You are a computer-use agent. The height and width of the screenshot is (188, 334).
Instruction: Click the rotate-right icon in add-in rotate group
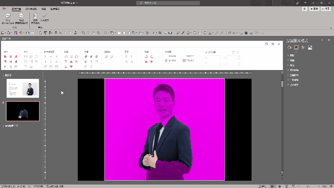click(152, 57)
